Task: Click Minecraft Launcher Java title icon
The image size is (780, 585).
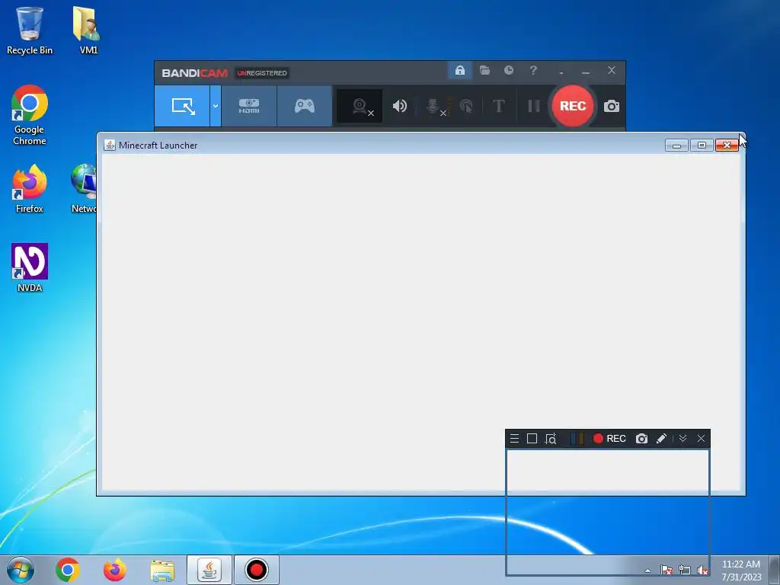Action: pos(110,145)
